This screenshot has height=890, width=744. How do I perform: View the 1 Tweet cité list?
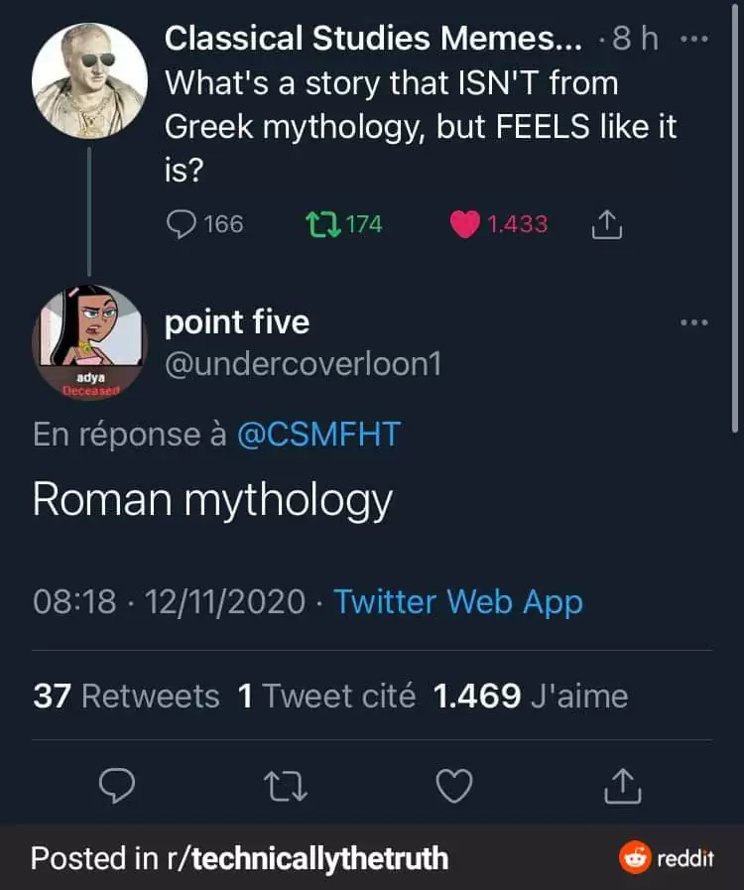click(326, 696)
